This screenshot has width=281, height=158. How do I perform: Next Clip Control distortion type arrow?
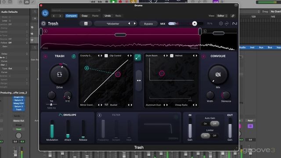point(131,56)
